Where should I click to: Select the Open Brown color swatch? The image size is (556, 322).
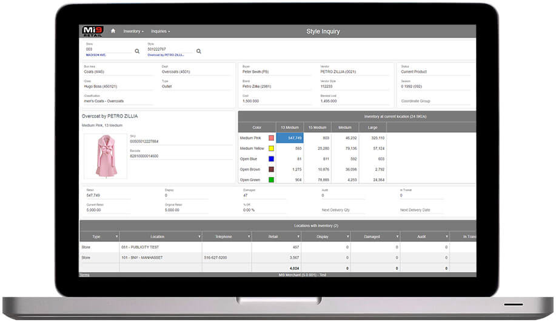(x=271, y=169)
